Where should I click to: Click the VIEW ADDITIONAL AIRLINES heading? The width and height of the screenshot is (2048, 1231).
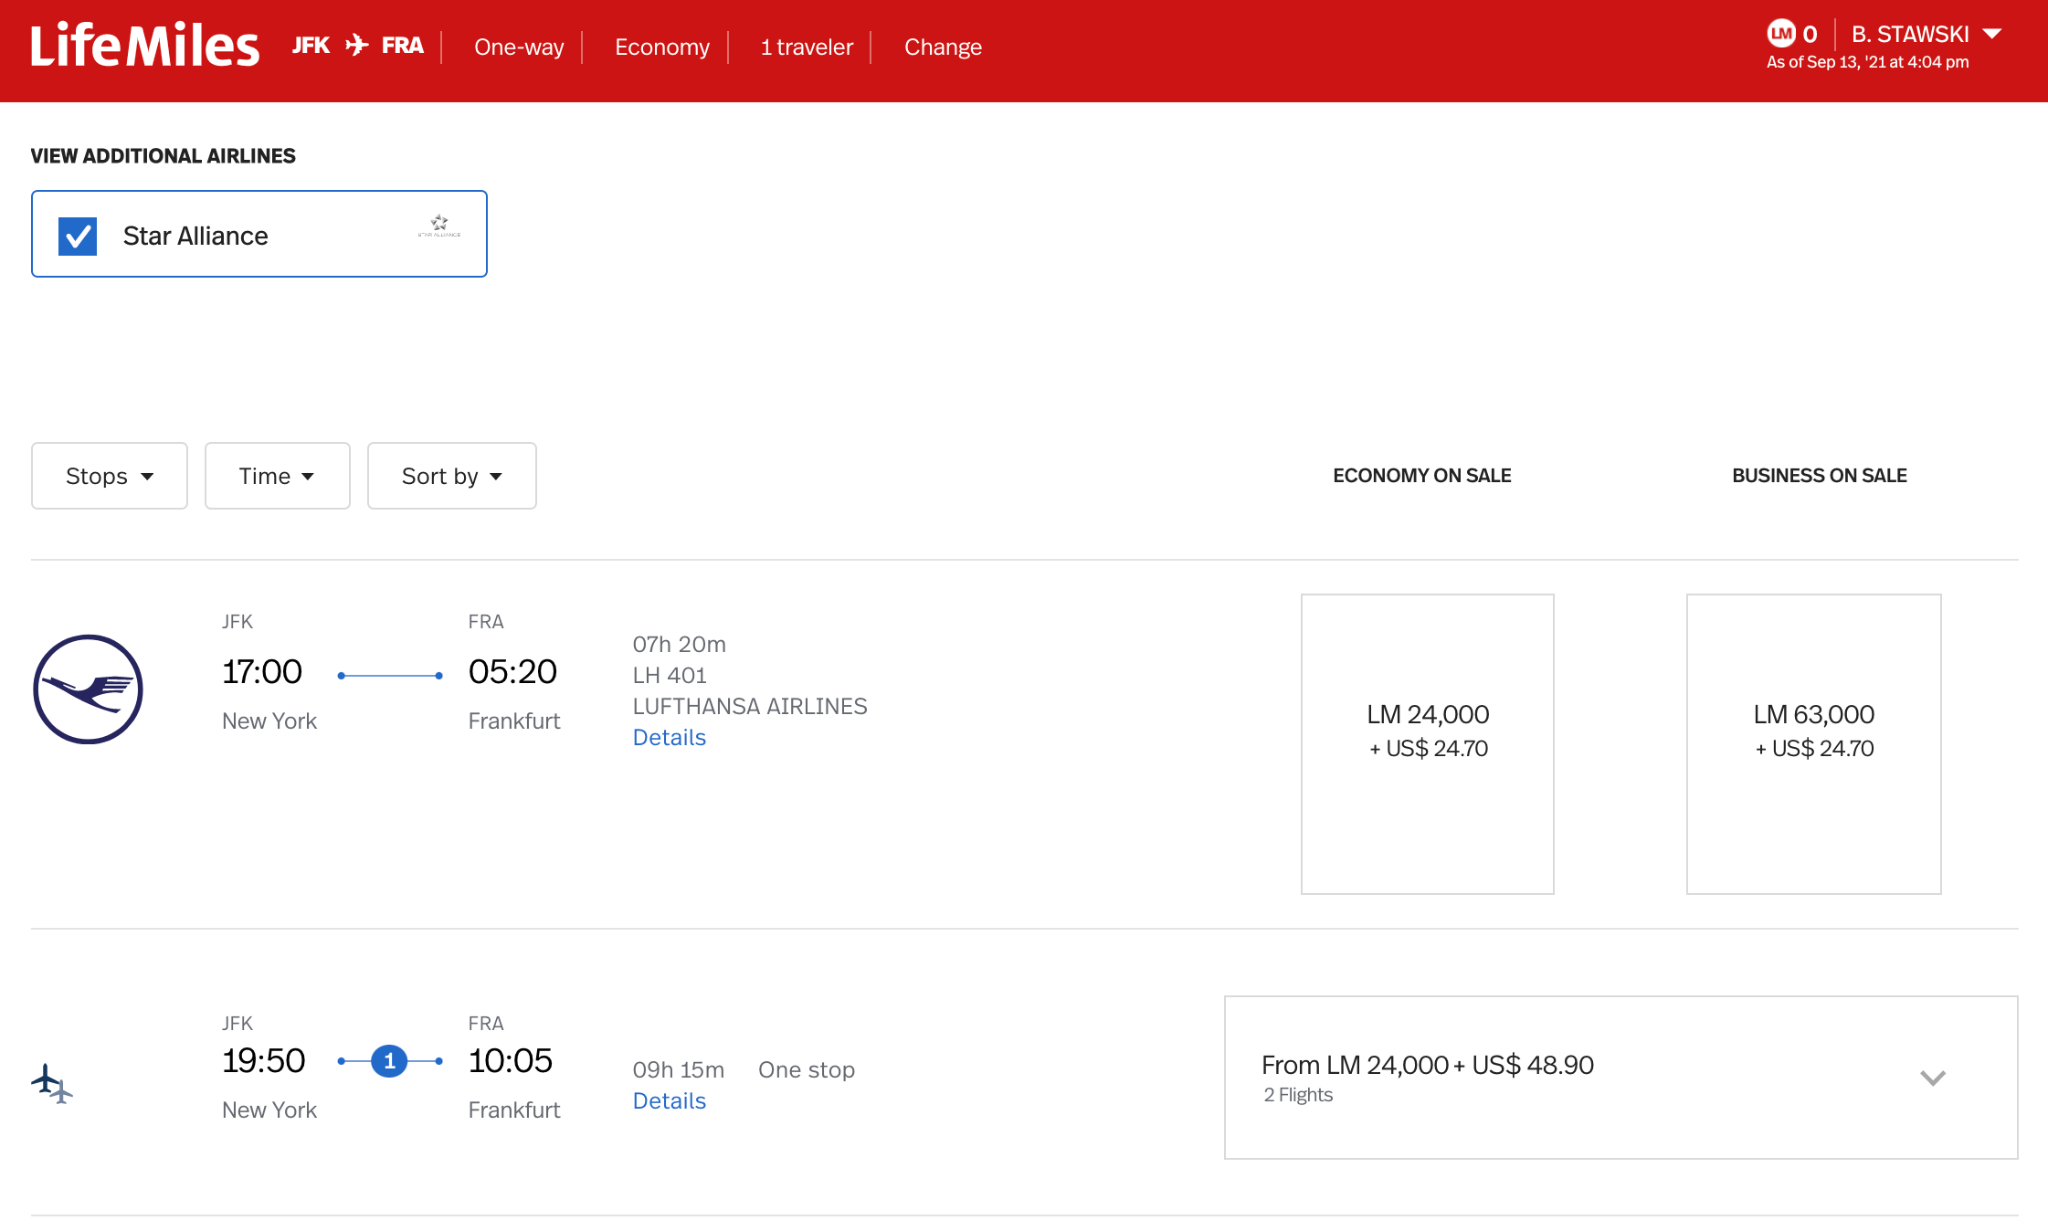tap(164, 156)
